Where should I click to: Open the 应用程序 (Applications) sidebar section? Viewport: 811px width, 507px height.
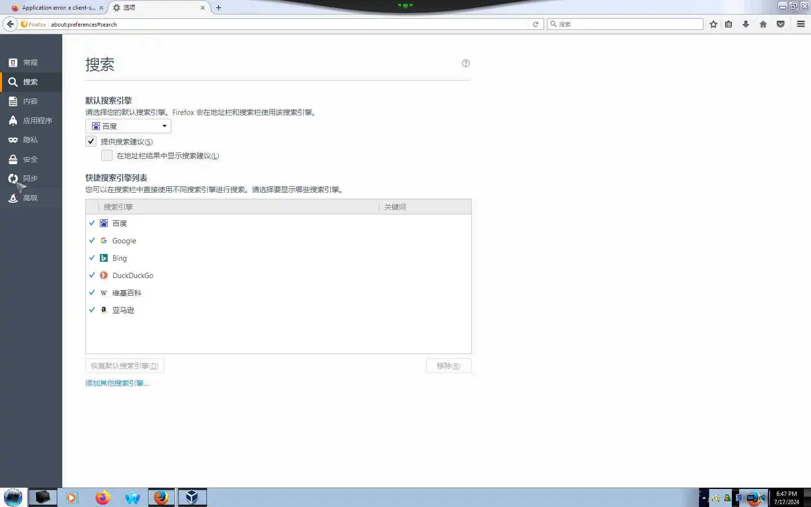pyautogui.click(x=31, y=121)
